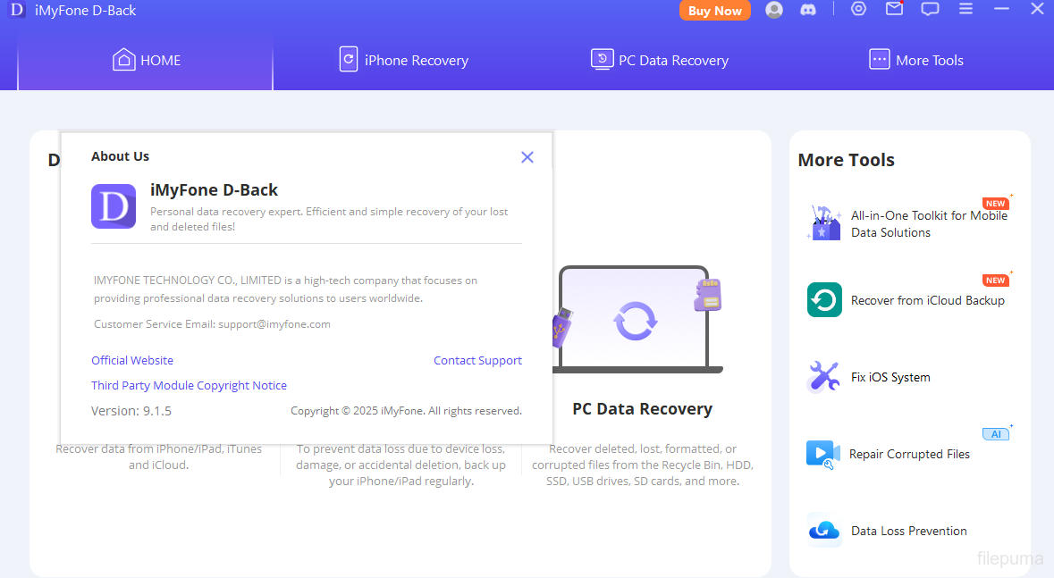The height and width of the screenshot is (578, 1054).
Task: Close the About Us dialog
Action: pyautogui.click(x=527, y=157)
